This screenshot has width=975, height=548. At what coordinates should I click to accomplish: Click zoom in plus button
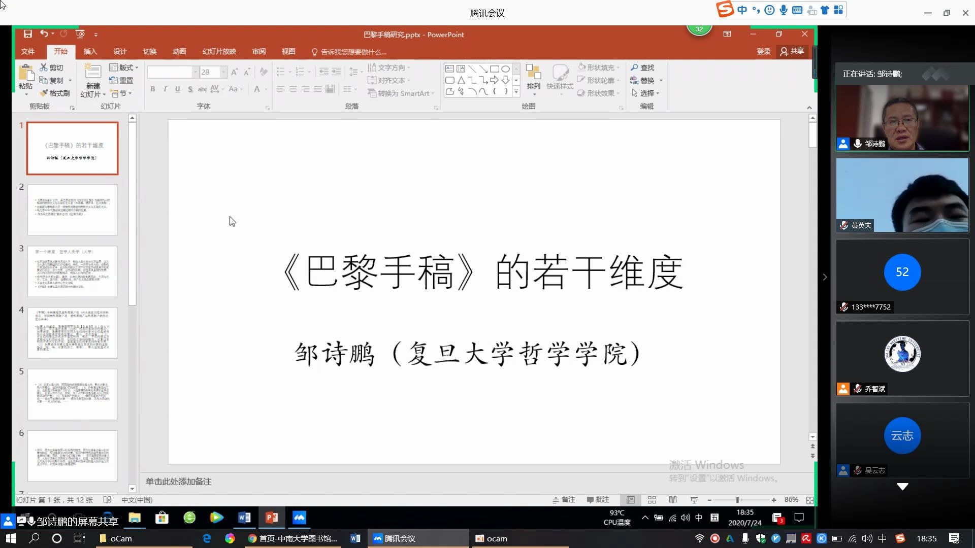pos(773,500)
